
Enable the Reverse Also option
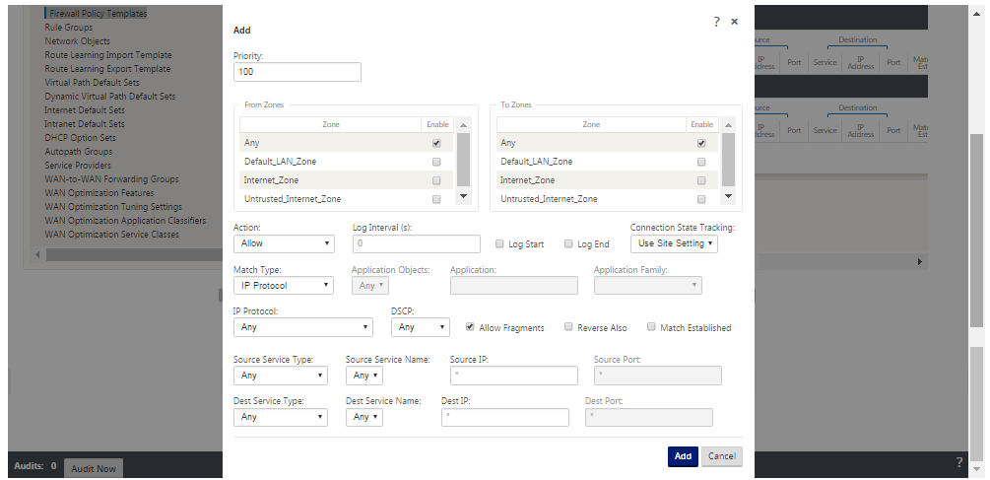568,327
